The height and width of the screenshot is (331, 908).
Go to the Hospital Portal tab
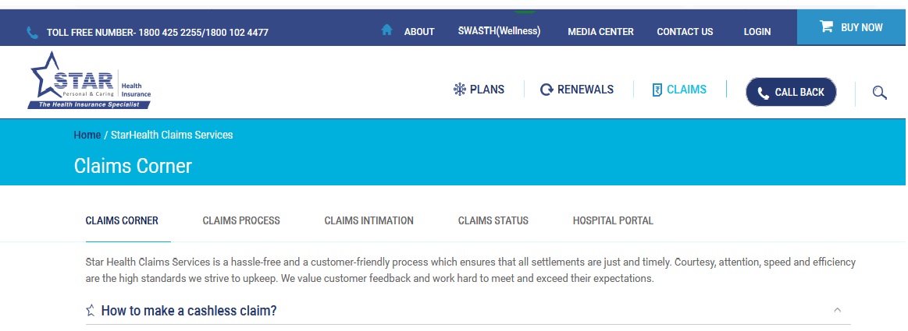[613, 220]
